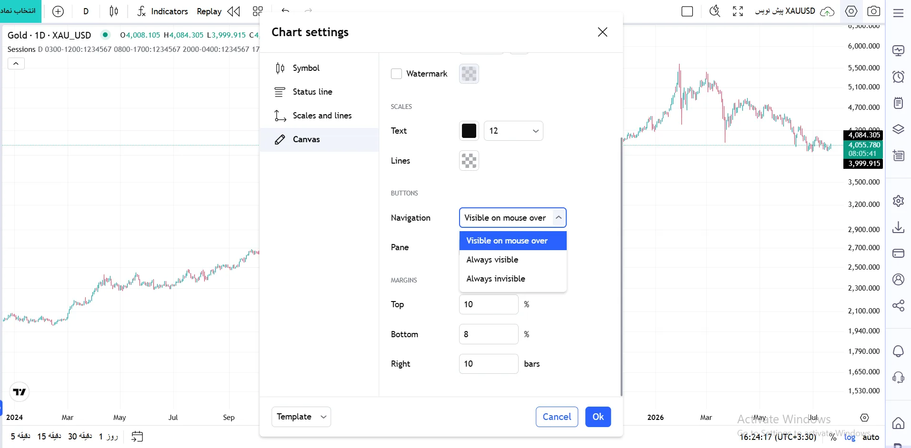Open the scale text size 12 dropdown
This screenshot has width=911, height=448.
pos(513,131)
